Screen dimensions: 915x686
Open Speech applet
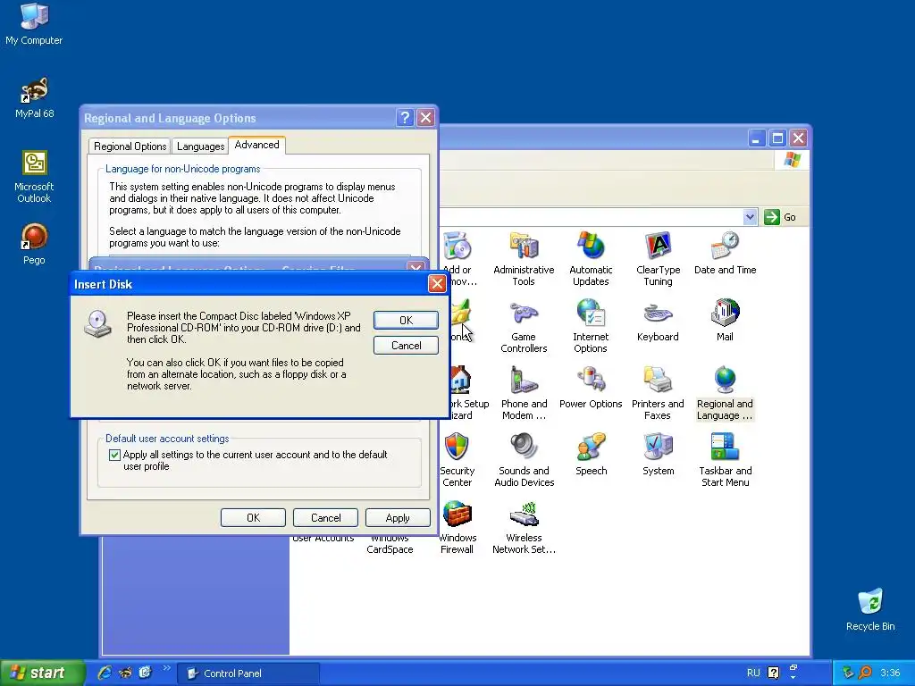(591, 455)
